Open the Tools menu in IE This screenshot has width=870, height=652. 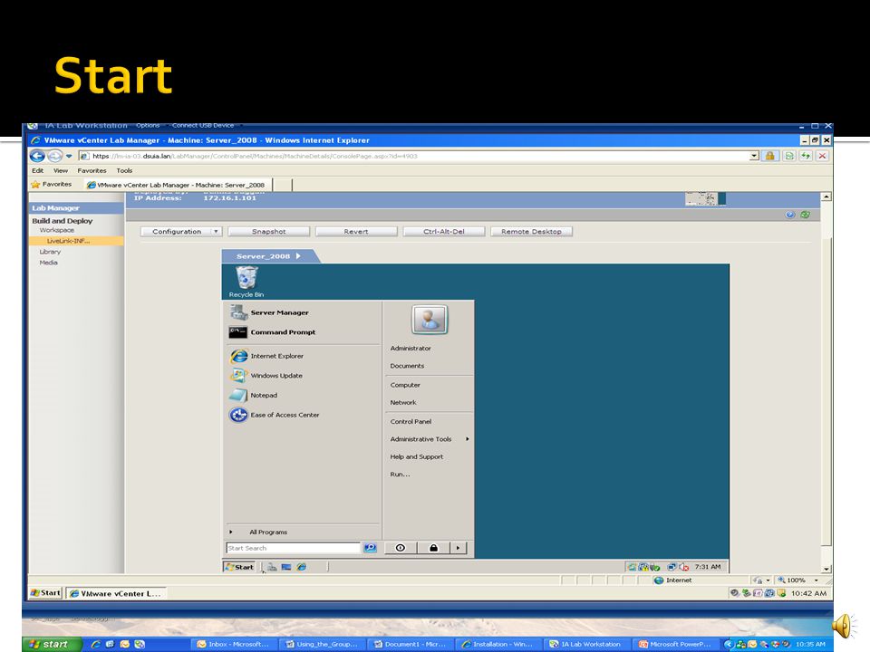[x=124, y=171]
